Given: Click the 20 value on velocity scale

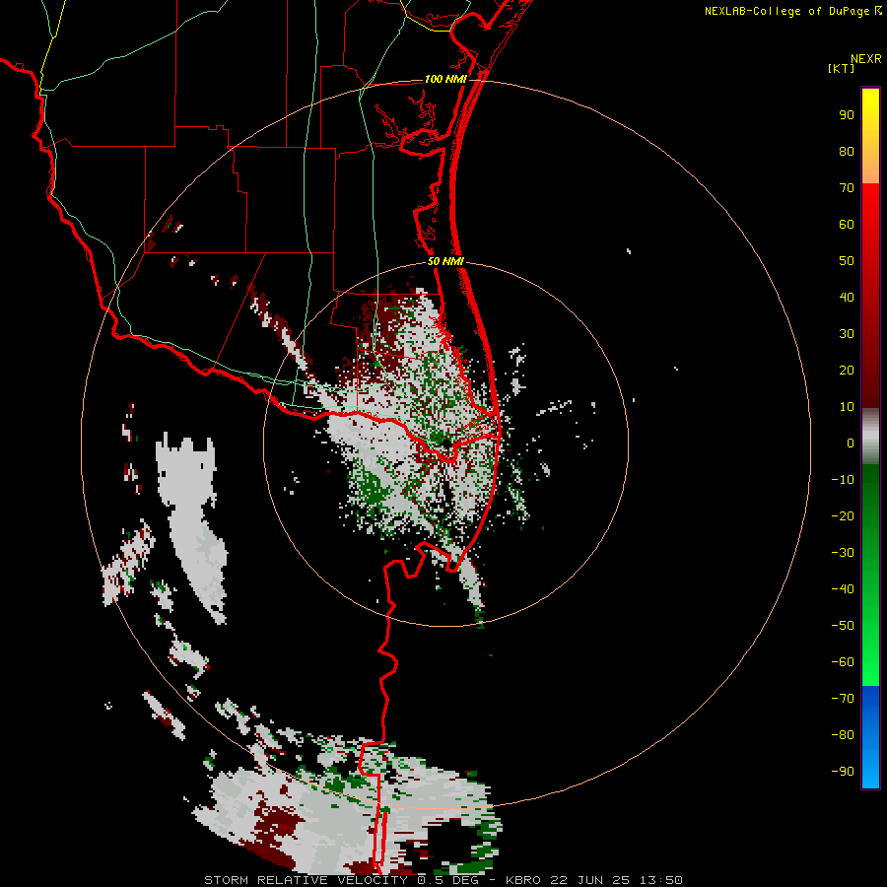Looking at the screenshot, I should (847, 371).
